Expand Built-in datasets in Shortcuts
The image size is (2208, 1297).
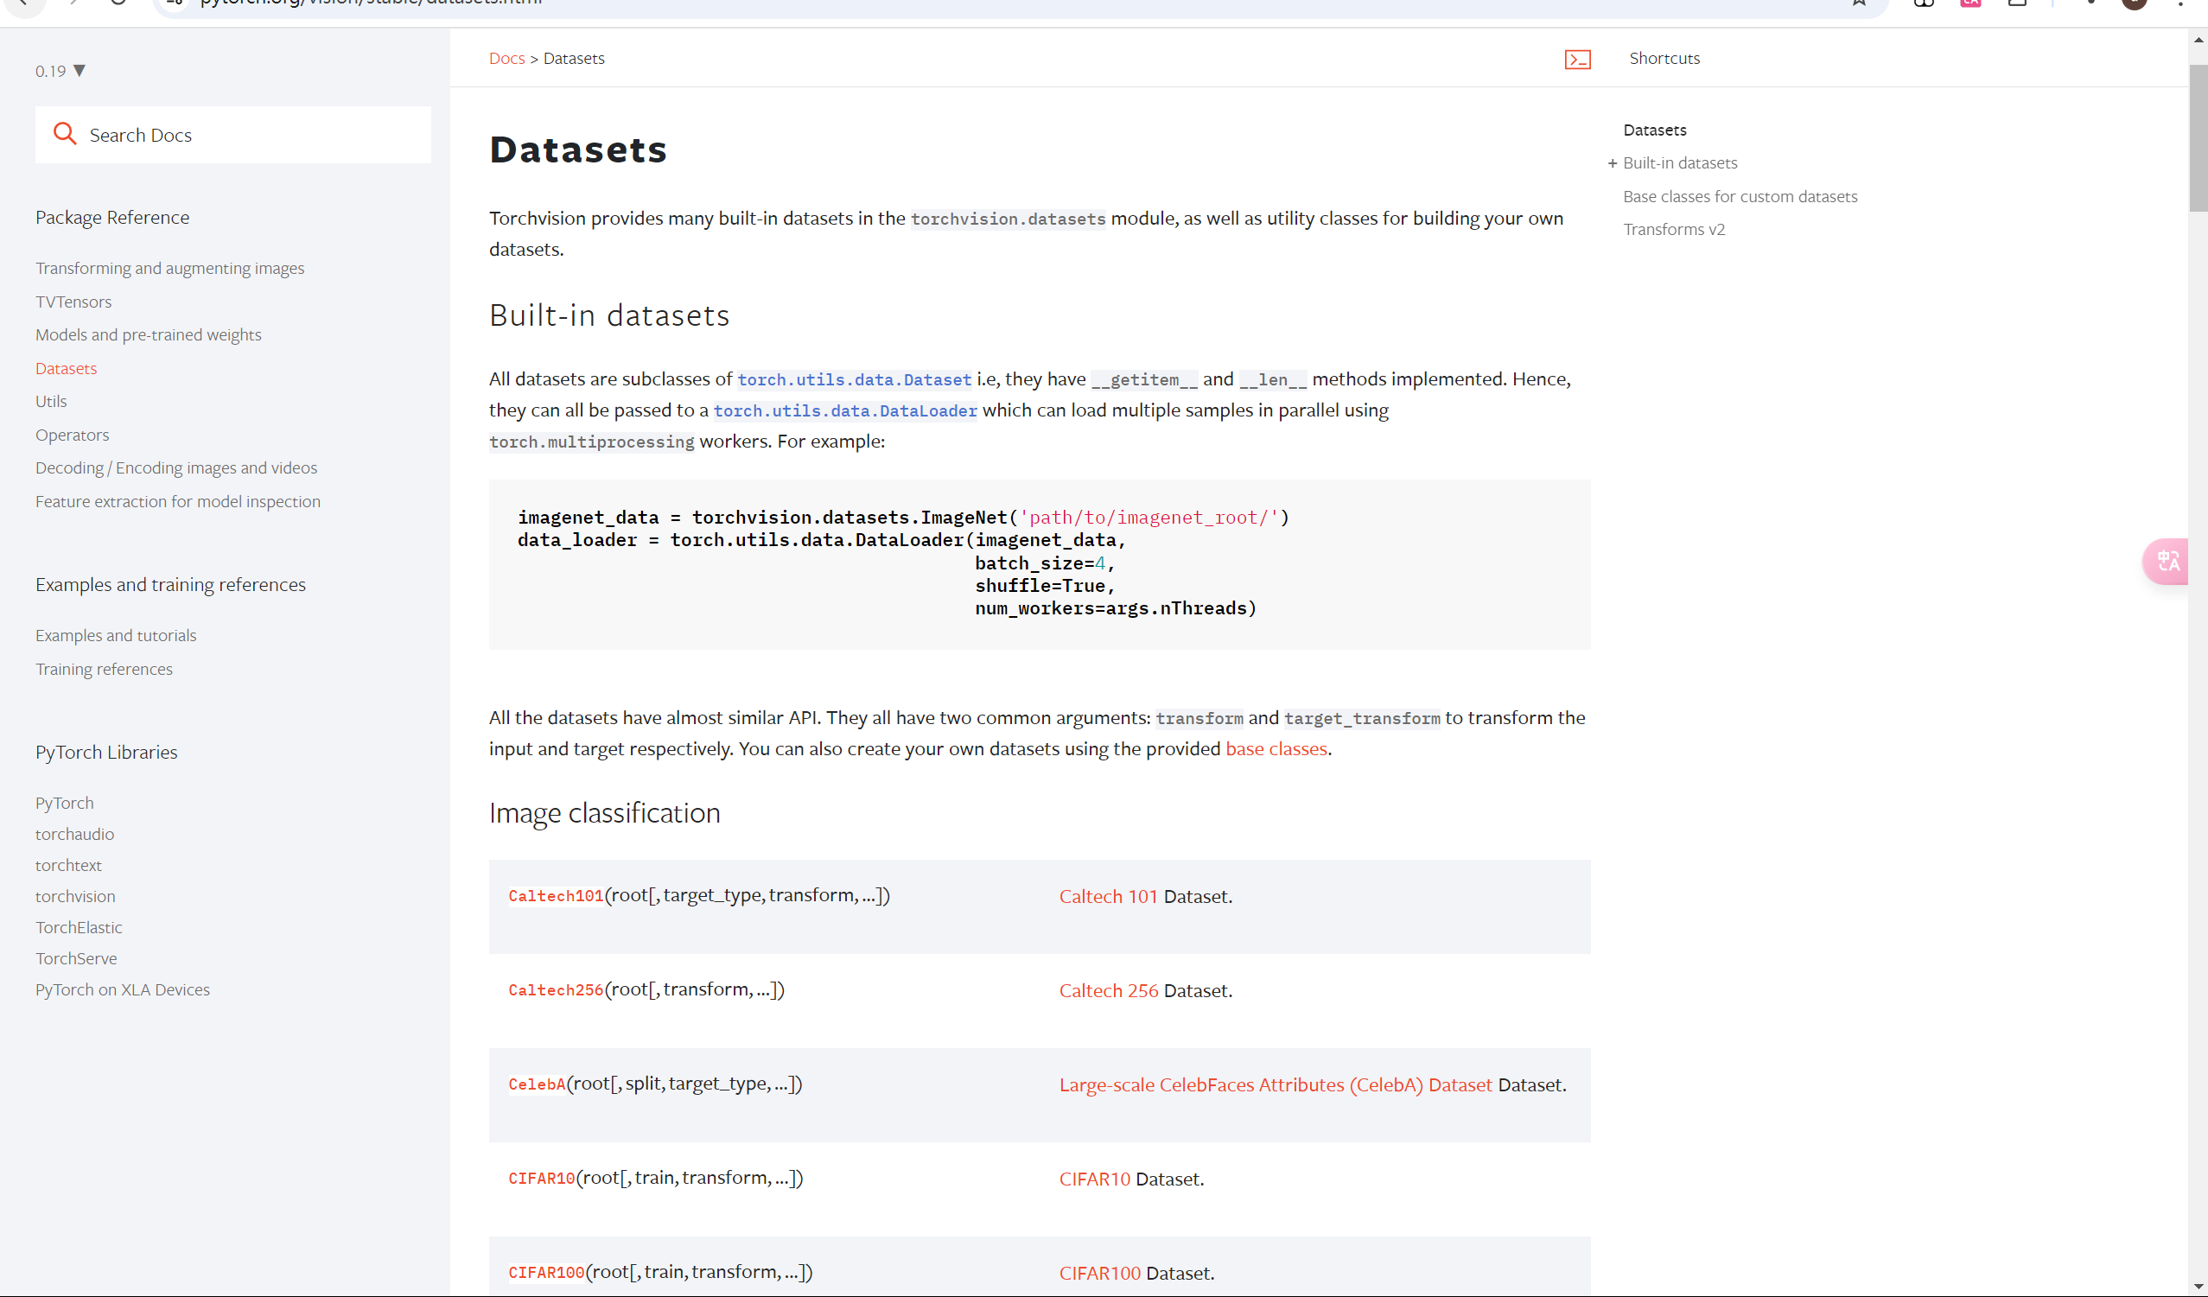[x=1613, y=163]
